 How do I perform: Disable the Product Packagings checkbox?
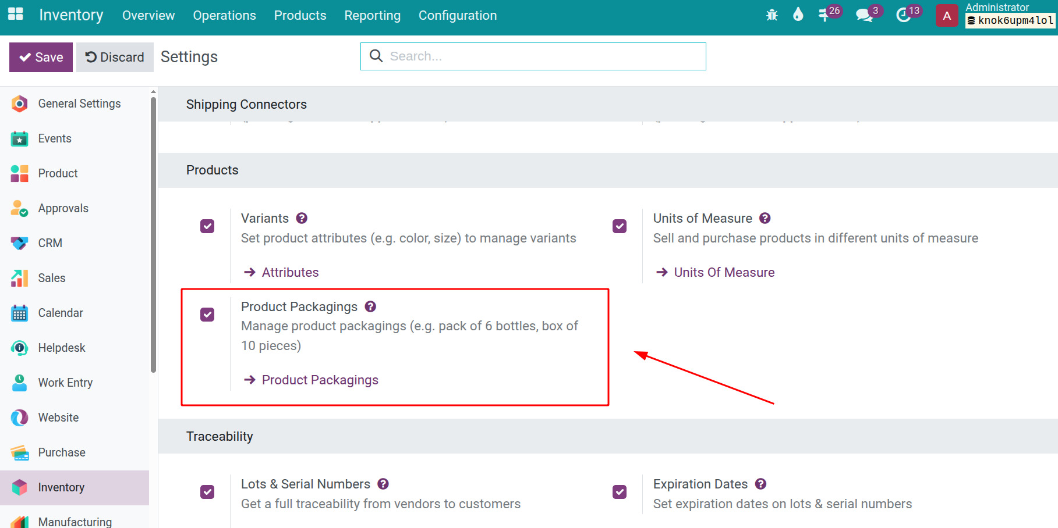[x=207, y=315]
